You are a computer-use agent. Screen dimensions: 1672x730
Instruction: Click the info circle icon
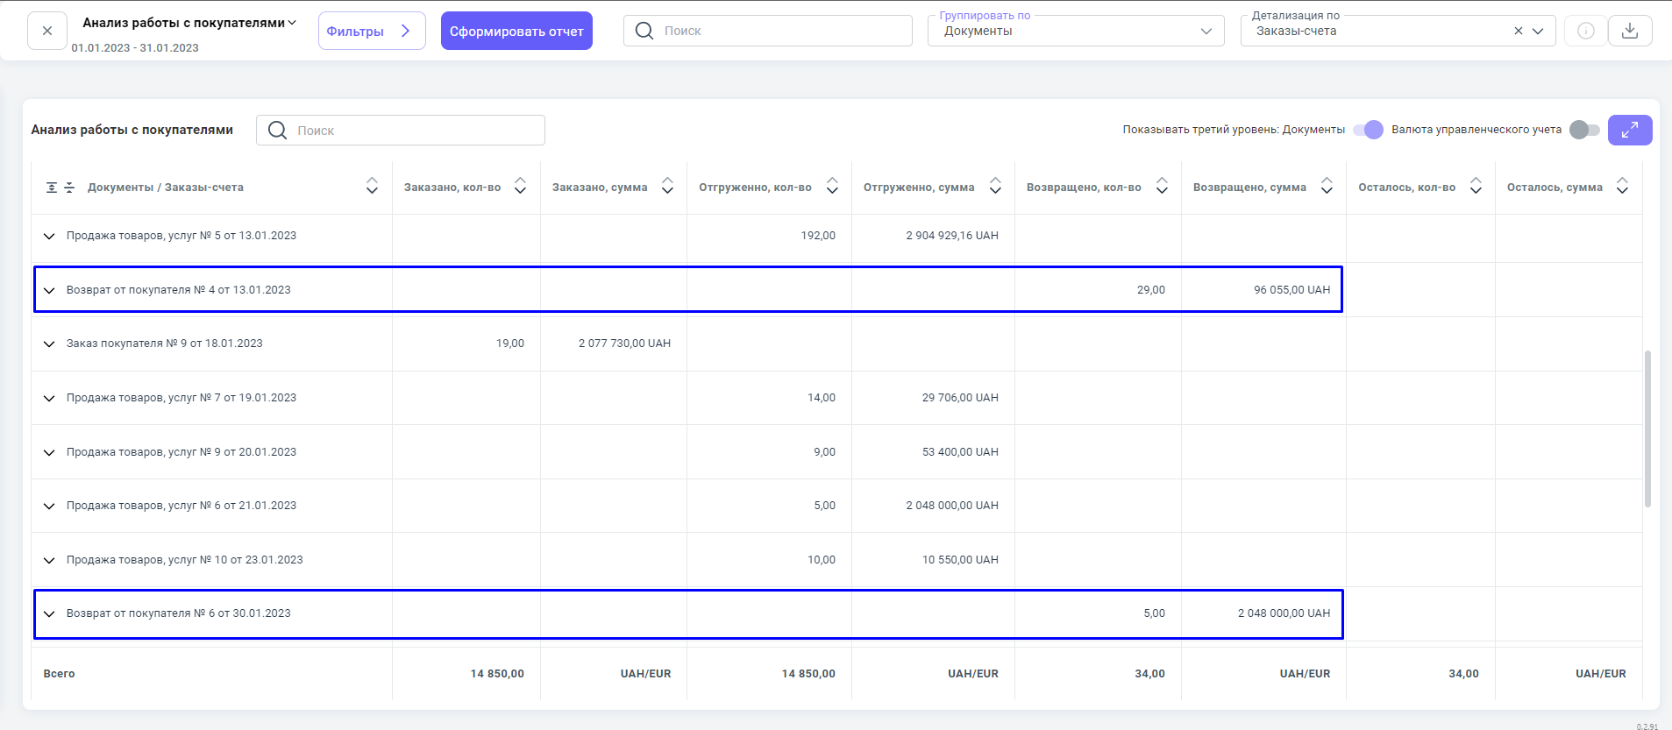1585,31
